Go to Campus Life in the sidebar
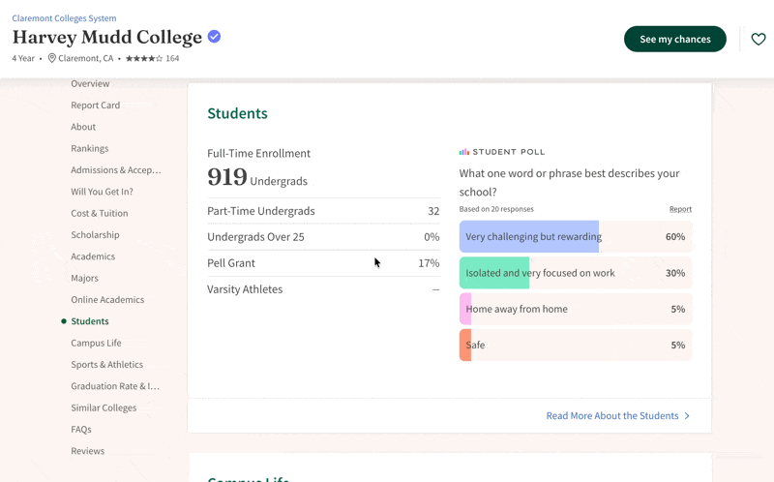 (96, 343)
